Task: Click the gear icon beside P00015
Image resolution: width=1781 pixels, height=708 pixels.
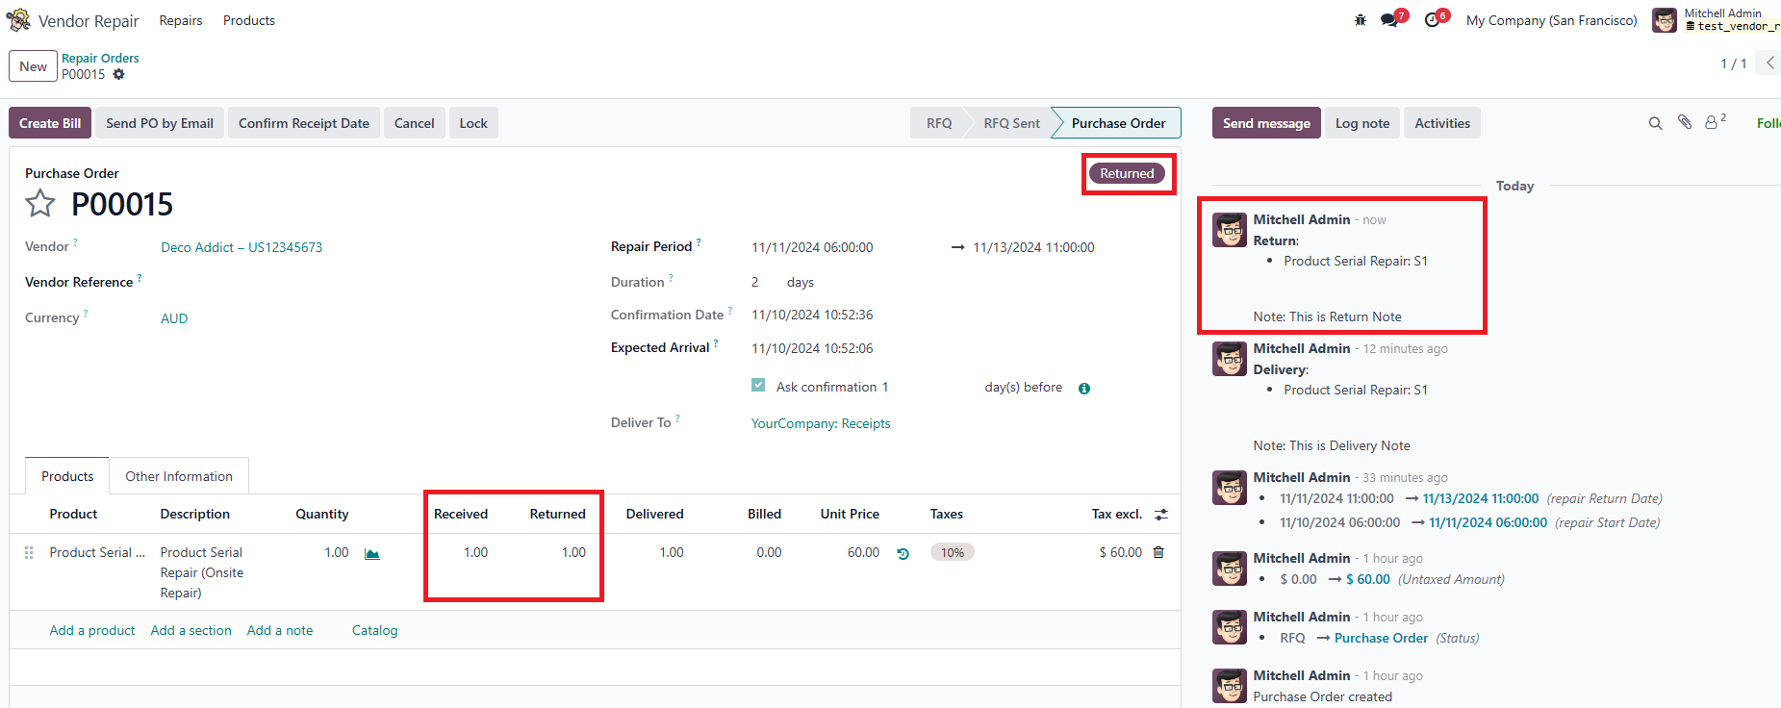Action: click(x=118, y=74)
